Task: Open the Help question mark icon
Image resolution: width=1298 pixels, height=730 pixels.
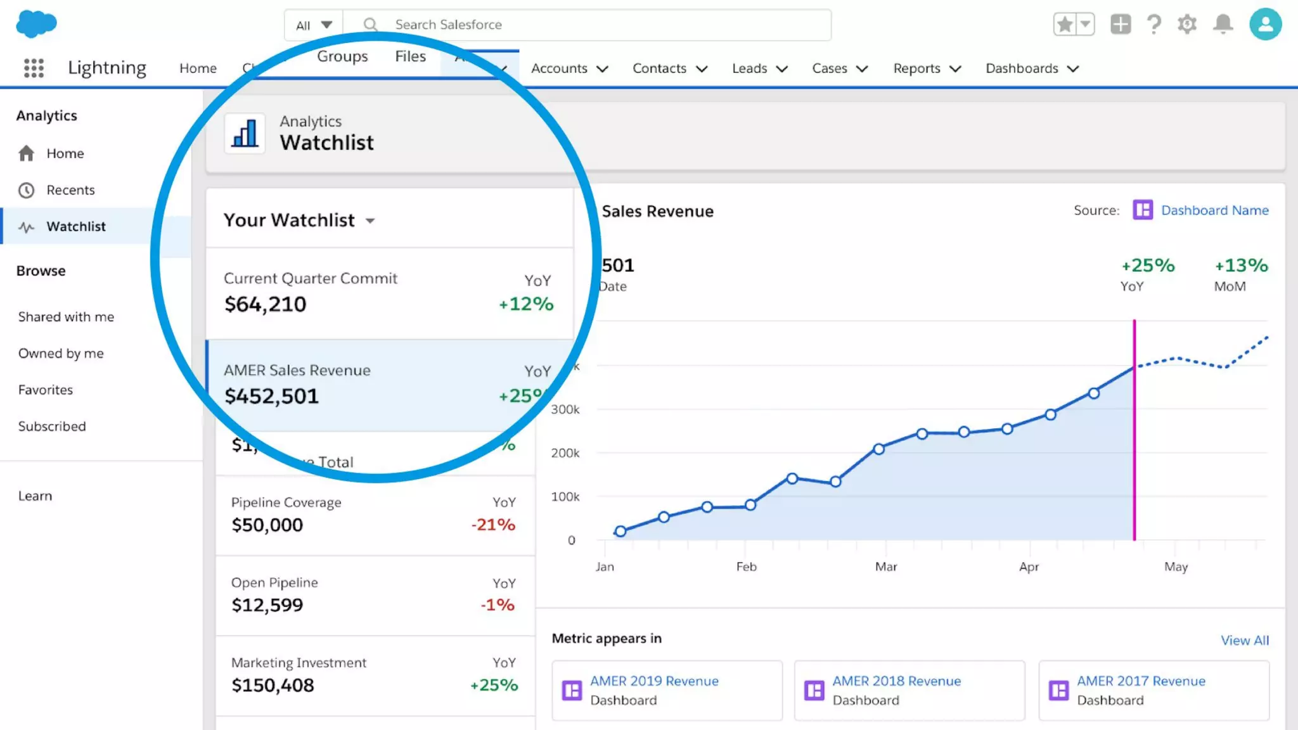Action: pyautogui.click(x=1154, y=25)
